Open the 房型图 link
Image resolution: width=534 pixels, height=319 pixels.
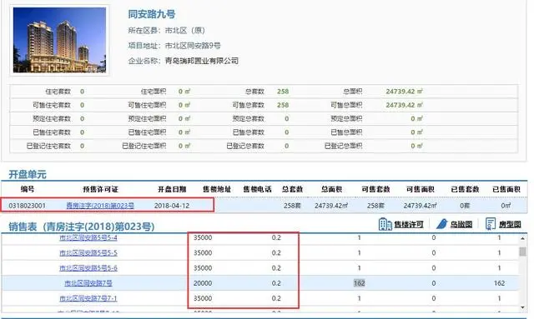click(x=510, y=224)
